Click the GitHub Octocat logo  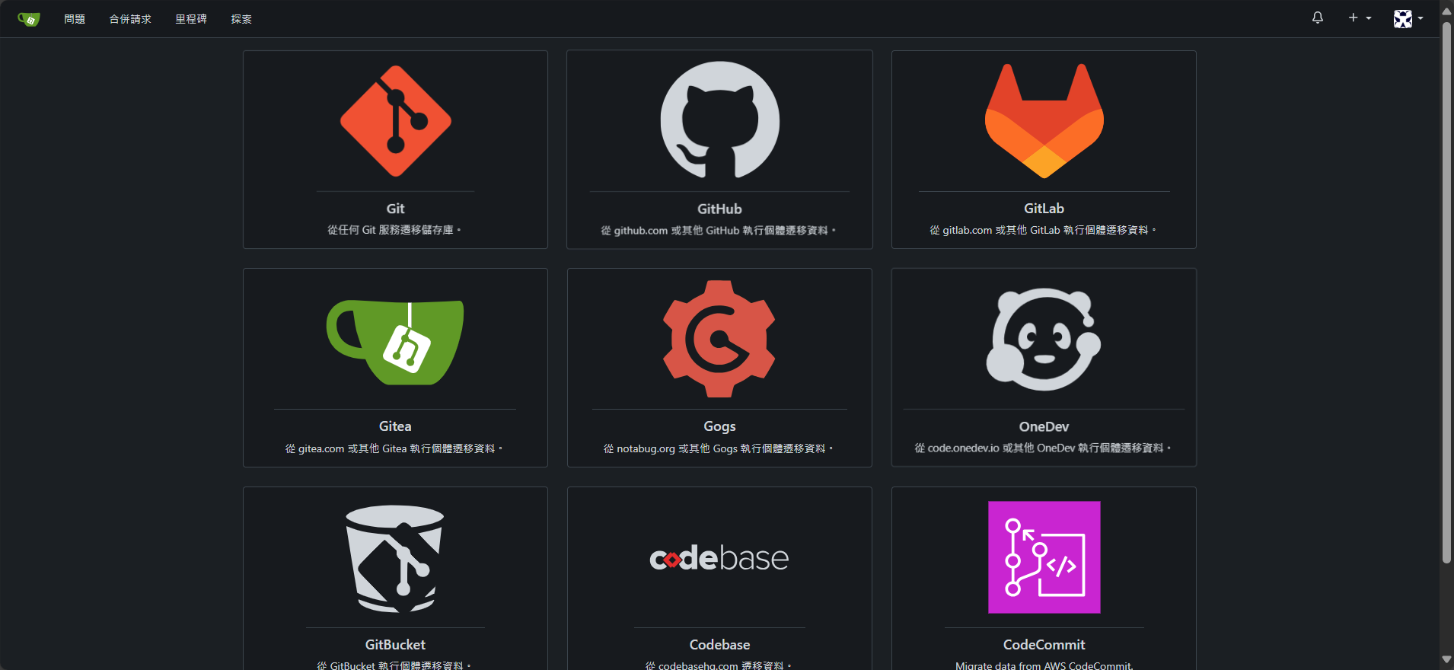pos(720,120)
